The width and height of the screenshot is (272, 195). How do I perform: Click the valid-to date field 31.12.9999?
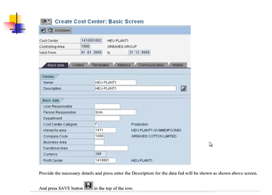pyautogui.click(x=139, y=52)
